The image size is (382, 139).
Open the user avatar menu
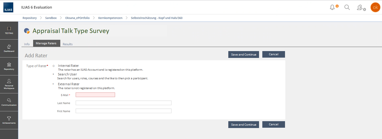[x=375, y=7]
